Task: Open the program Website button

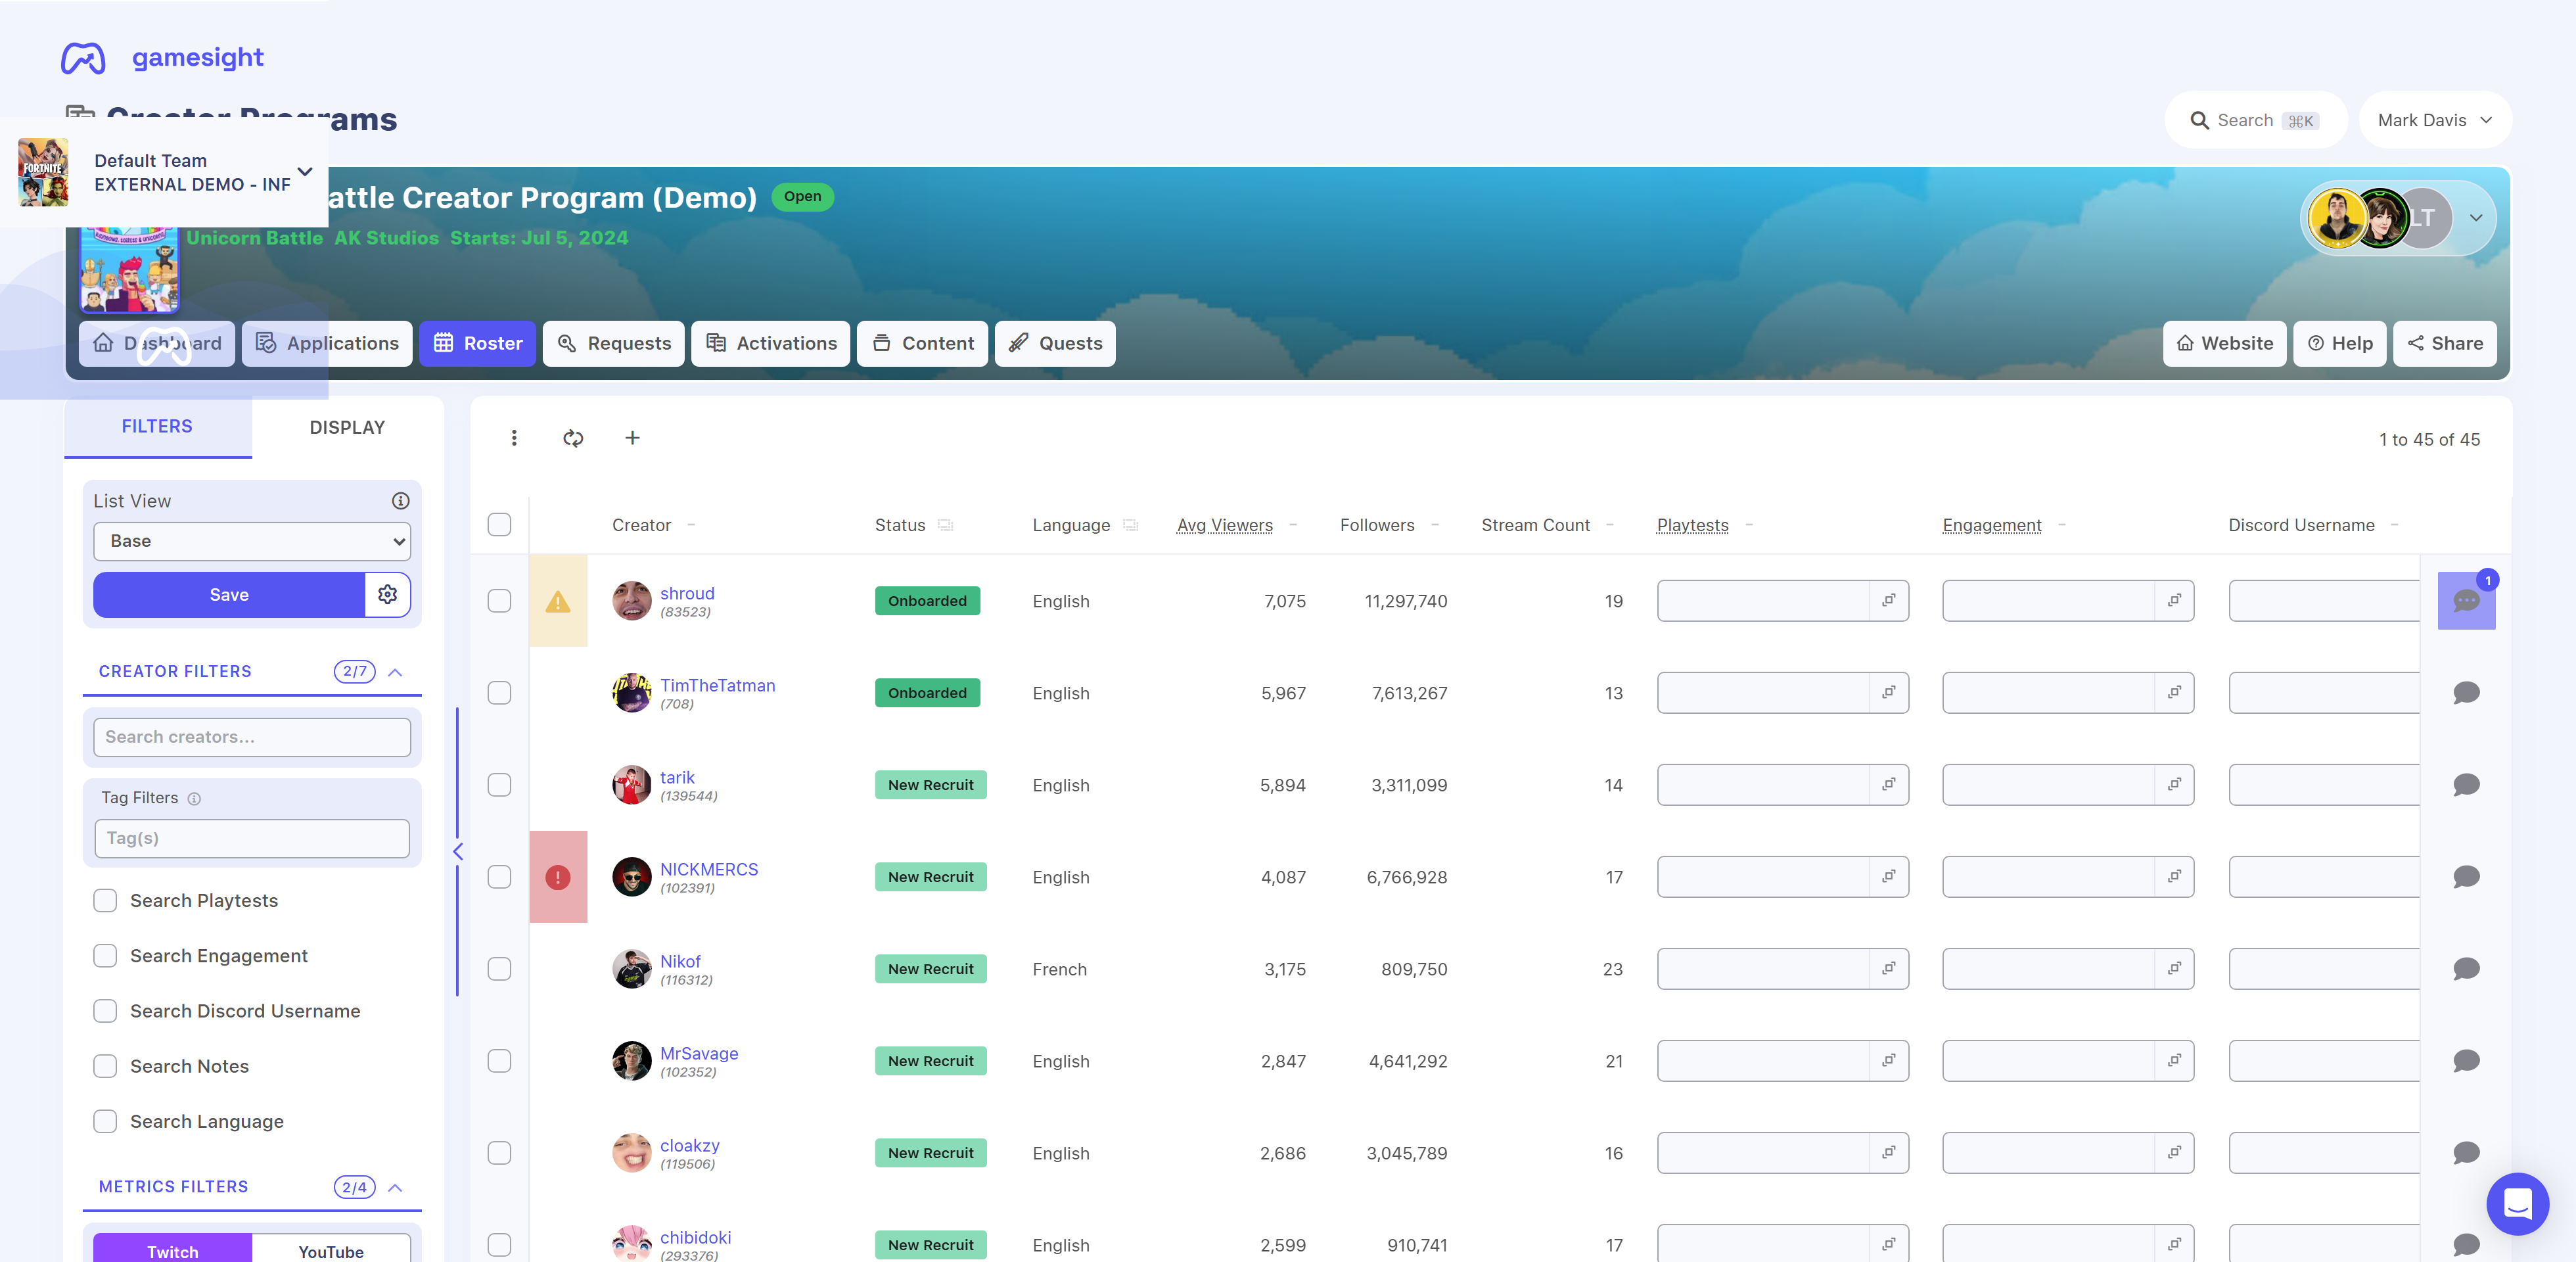Action: (x=2224, y=343)
